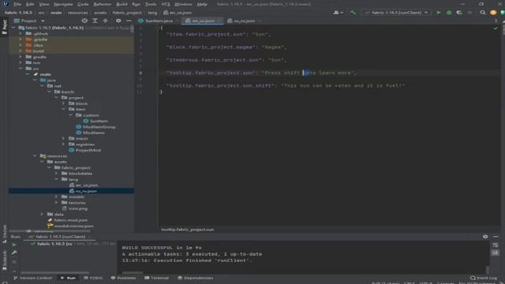Collapse the java source folder
505x284 pixels.
(x=35, y=80)
